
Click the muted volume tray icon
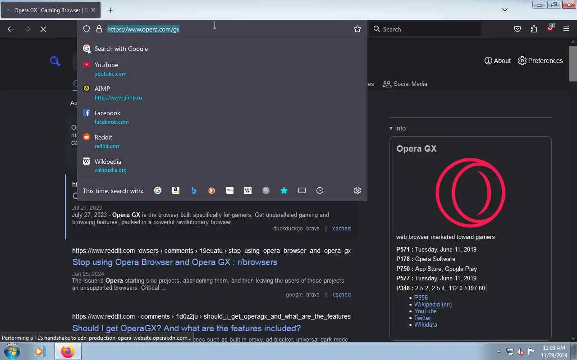[x=521, y=351]
